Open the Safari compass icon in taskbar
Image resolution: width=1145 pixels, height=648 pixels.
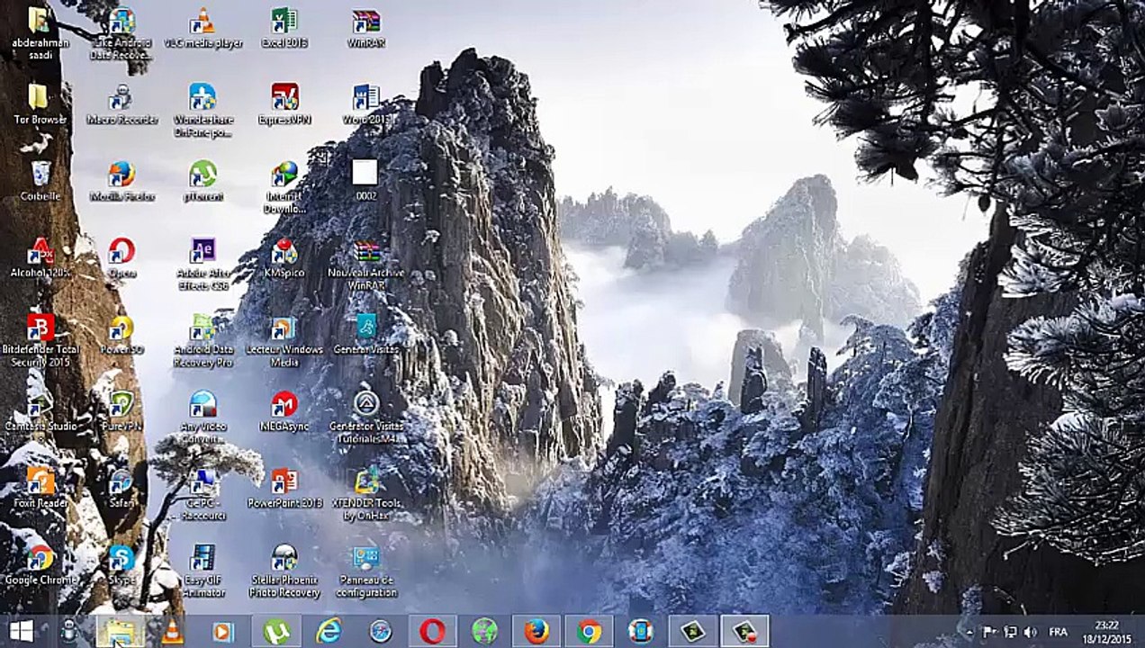pos(381,631)
